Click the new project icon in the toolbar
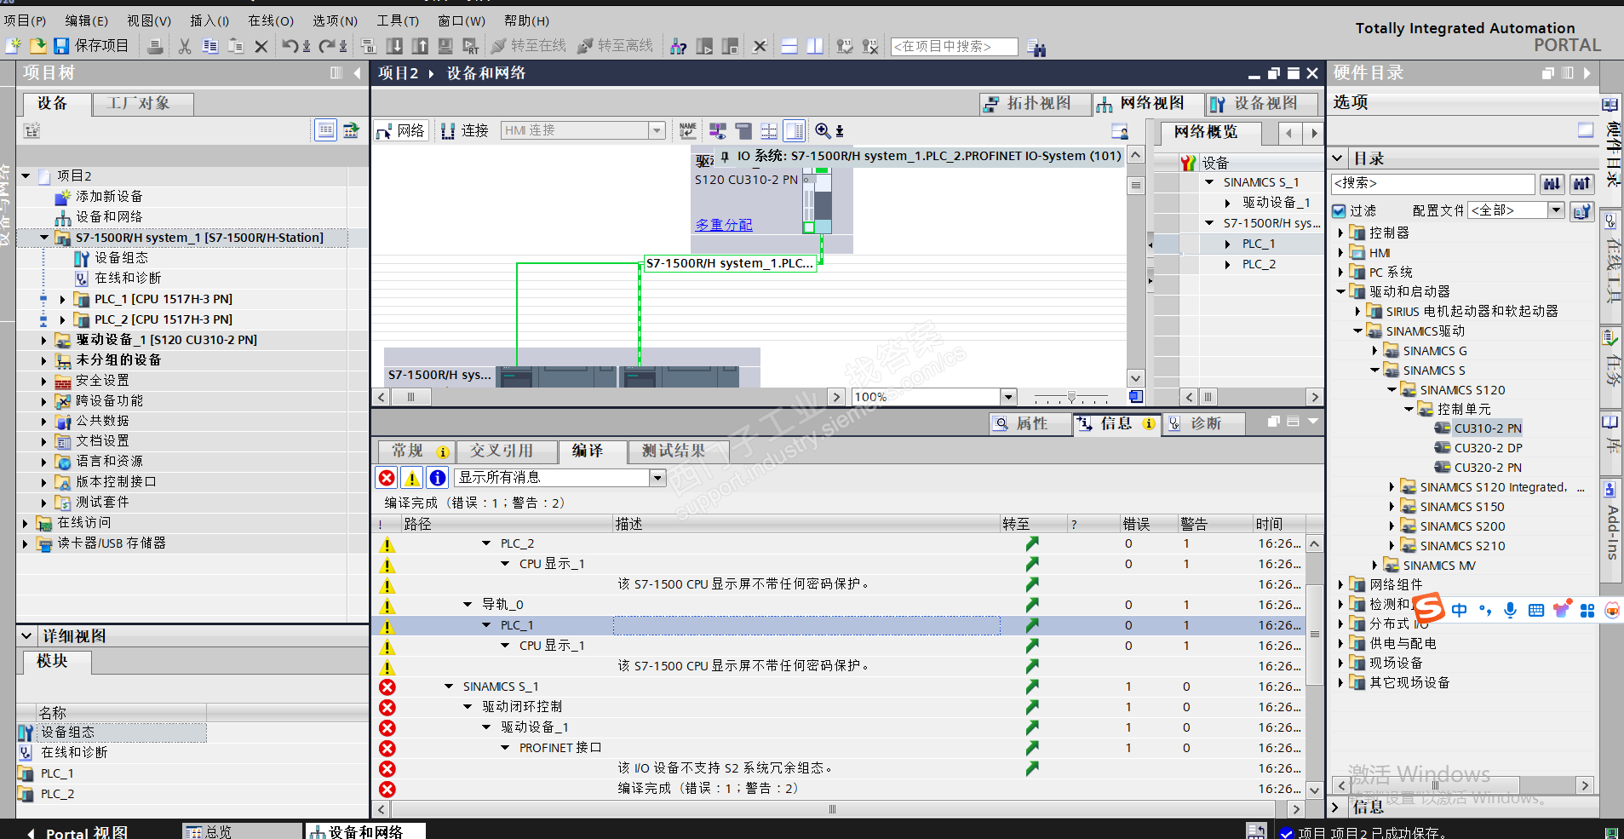 click(14, 45)
